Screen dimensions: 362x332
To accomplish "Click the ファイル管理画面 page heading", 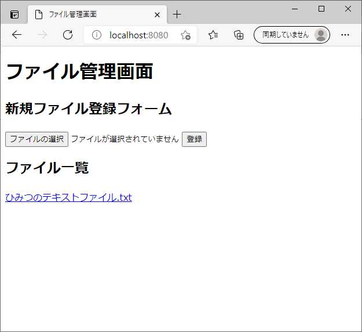I will [x=79, y=71].
